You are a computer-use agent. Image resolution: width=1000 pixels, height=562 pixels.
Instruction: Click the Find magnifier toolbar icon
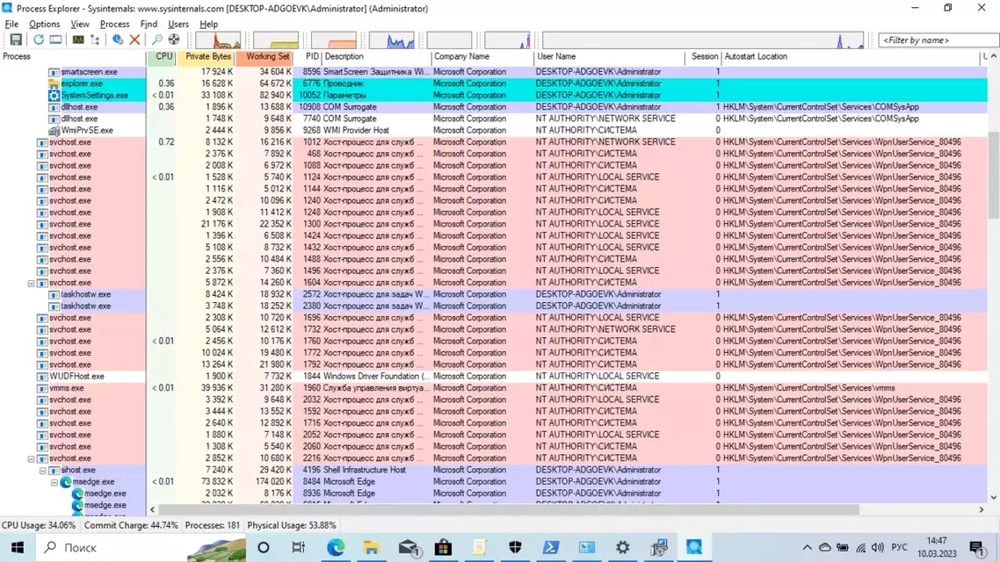tap(156, 40)
